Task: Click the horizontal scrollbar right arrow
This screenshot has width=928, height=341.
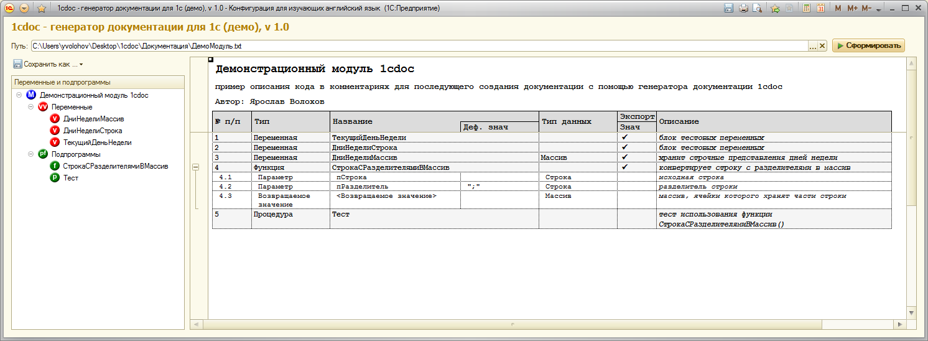Action: 901,324
